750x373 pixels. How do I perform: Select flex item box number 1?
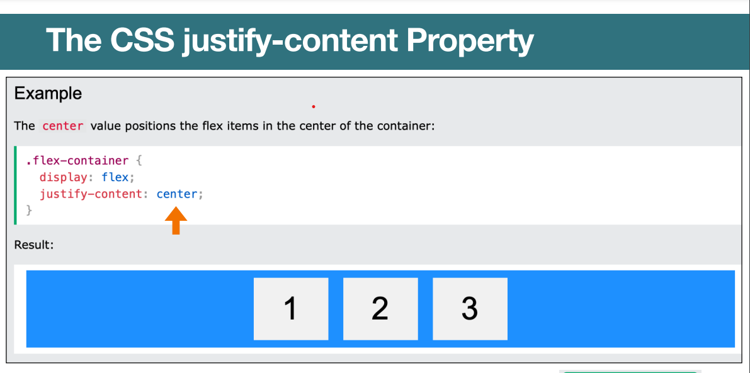click(x=291, y=308)
